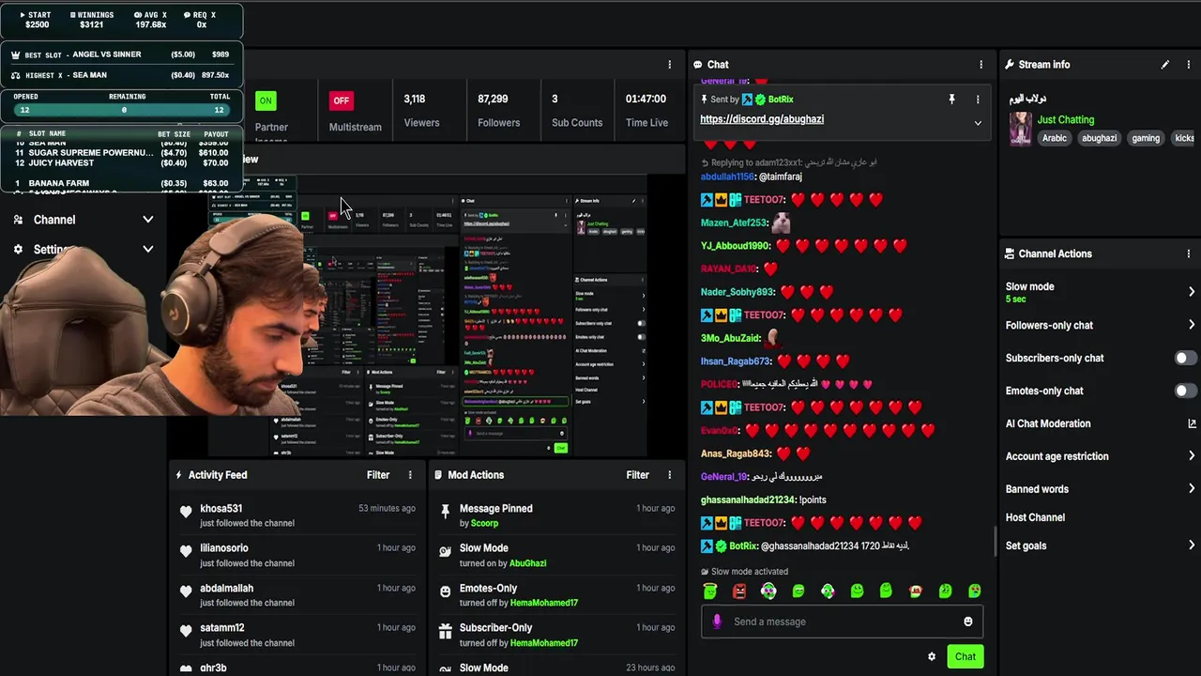Click the chat bubble icon in Chat header
The width and height of the screenshot is (1201, 676).
pyautogui.click(x=698, y=65)
